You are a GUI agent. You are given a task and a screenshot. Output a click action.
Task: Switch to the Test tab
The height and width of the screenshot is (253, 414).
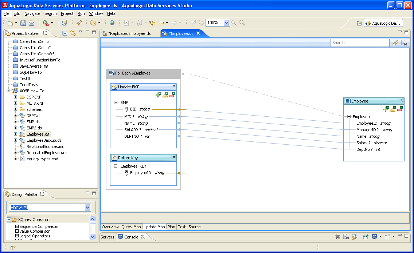point(181,227)
